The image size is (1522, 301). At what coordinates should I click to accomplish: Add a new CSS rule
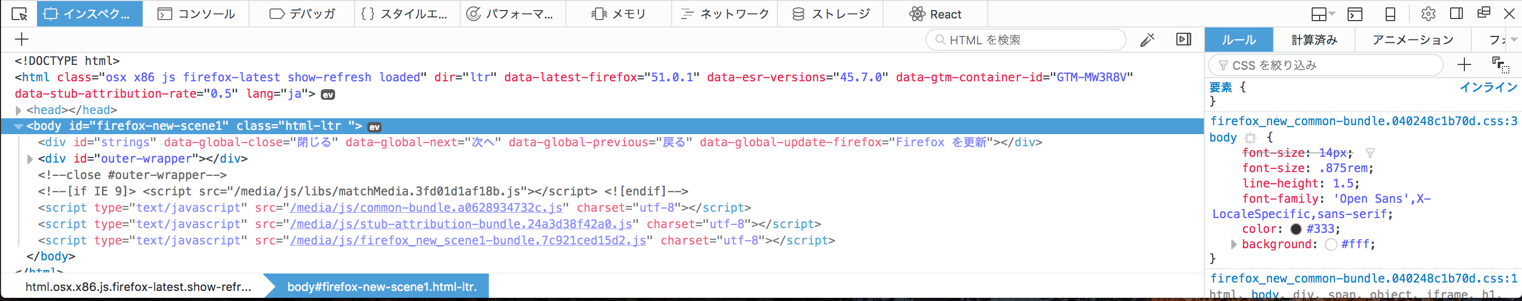point(1464,65)
